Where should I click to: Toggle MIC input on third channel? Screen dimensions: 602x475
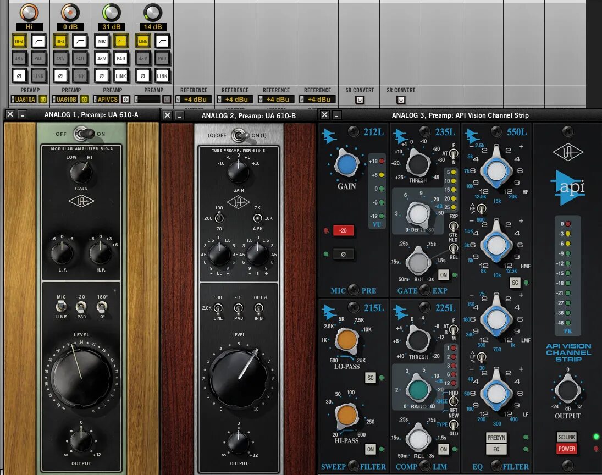point(101,41)
